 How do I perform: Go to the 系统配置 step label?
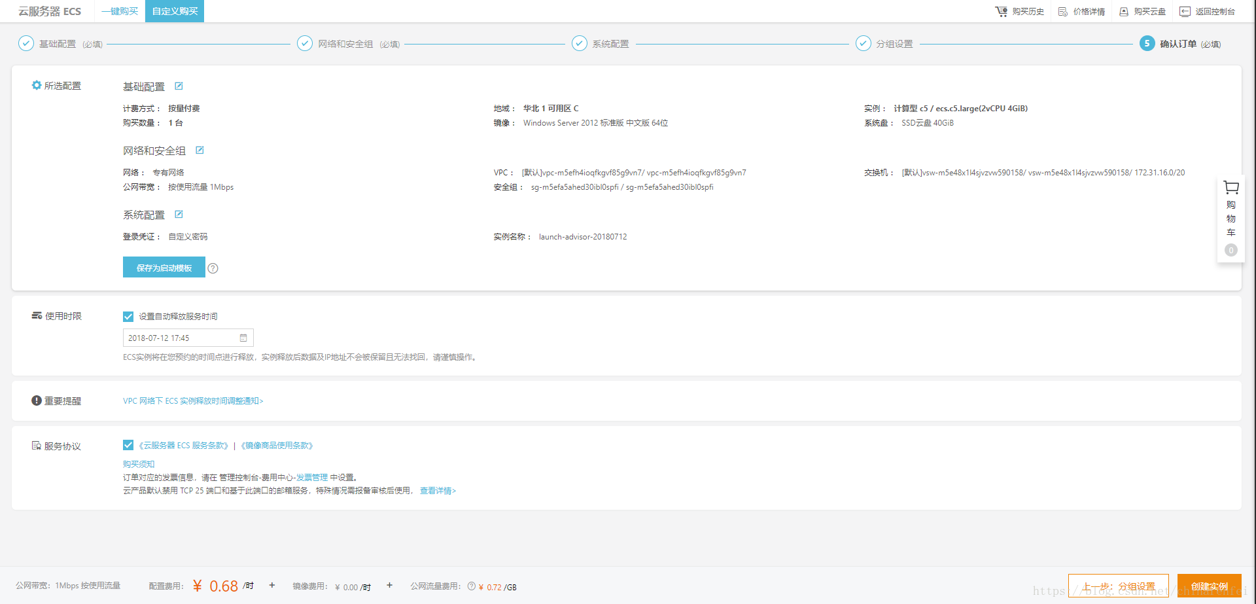click(x=610, y=44)
